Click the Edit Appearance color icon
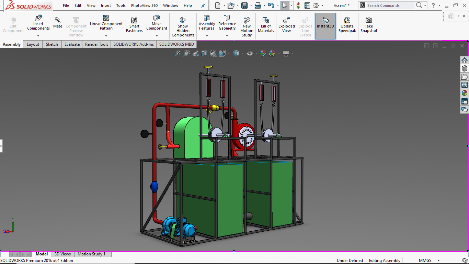 click(x=263, y=53)
